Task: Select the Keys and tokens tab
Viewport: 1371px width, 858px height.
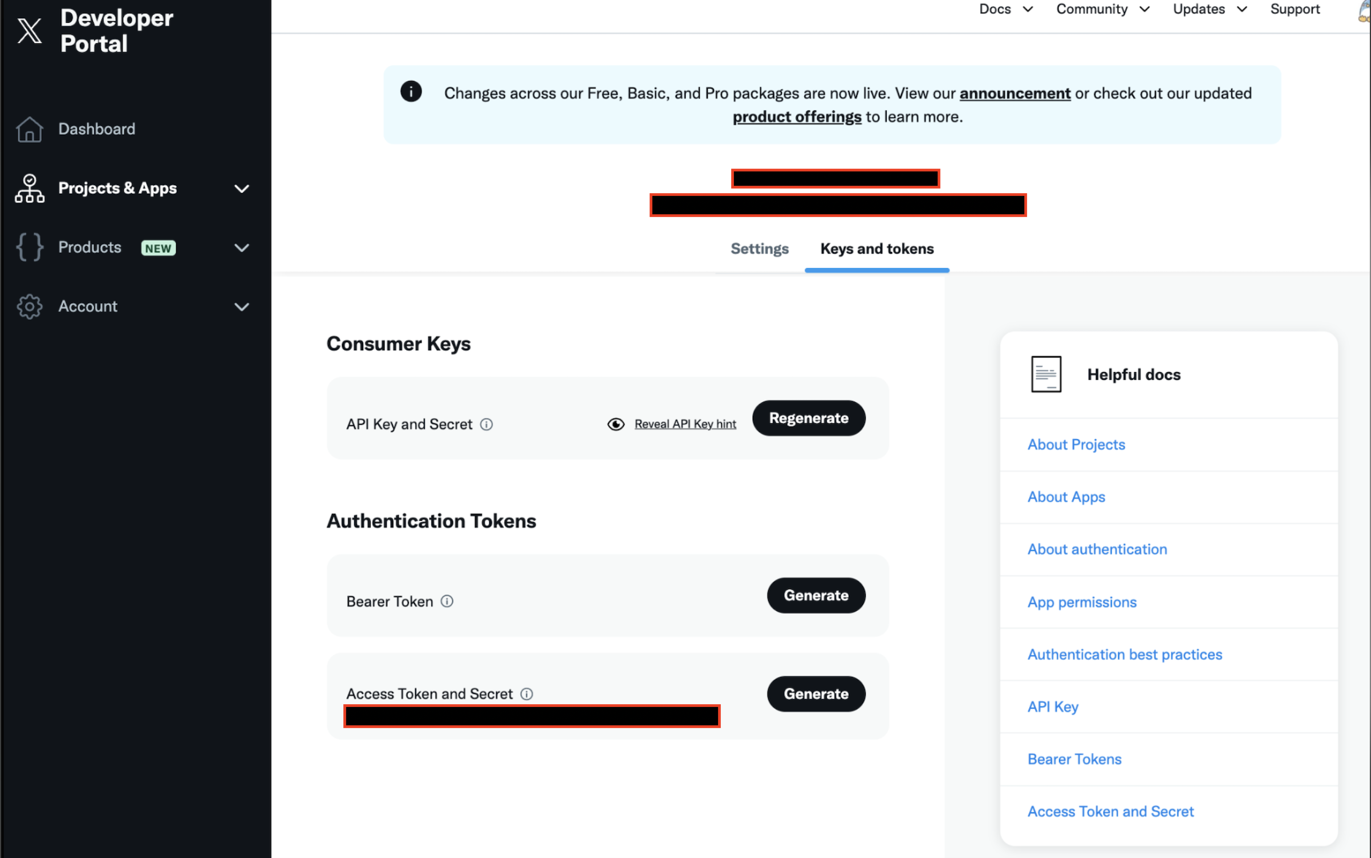Action: 877,249
